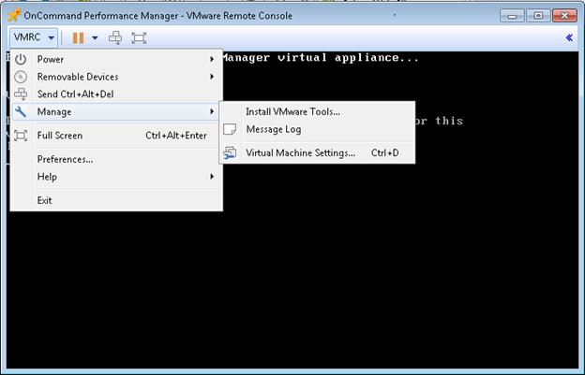The image size is (585, 375).
Task: Expand the Power submenu arrow
Action: 212,59
